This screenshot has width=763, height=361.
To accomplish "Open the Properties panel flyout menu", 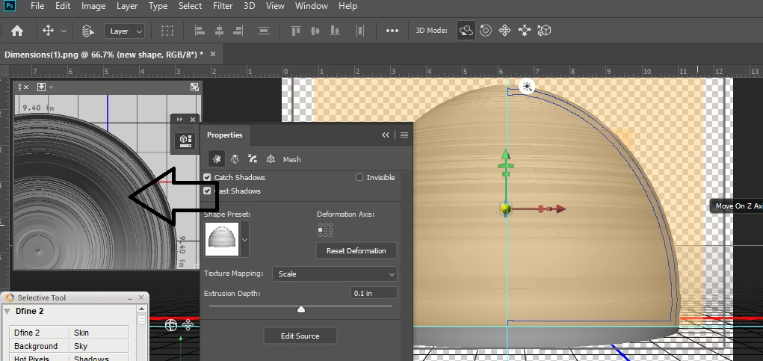I will point(404,135).
